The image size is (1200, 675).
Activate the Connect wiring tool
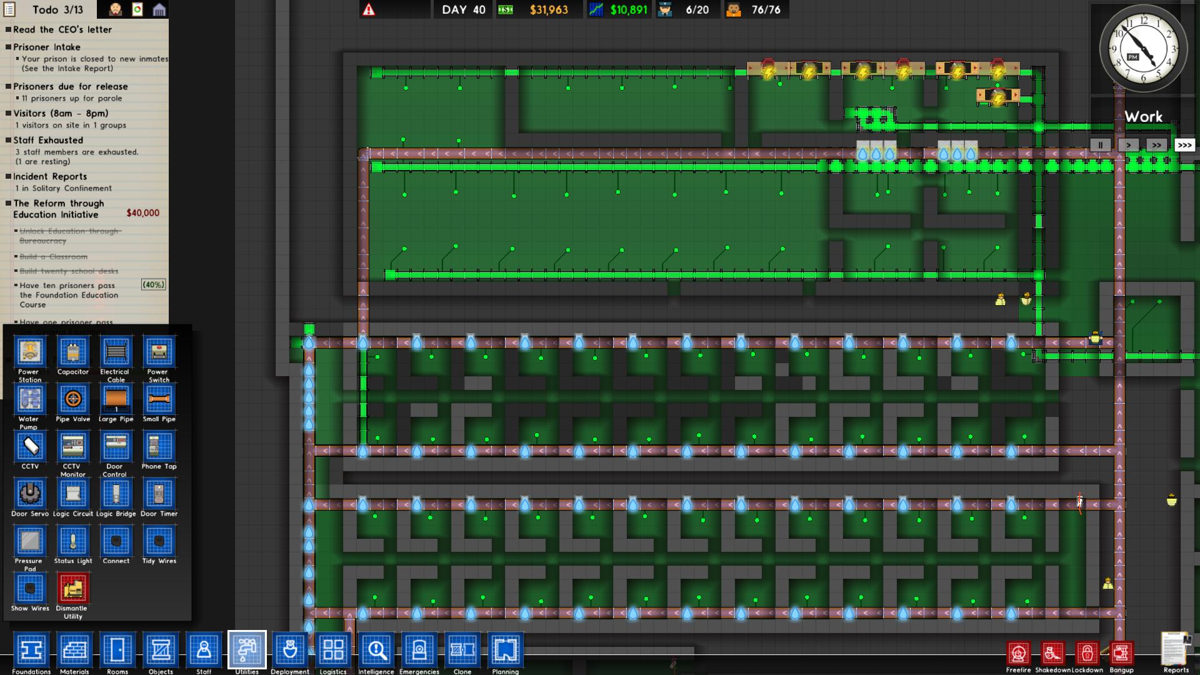[116, 541]
